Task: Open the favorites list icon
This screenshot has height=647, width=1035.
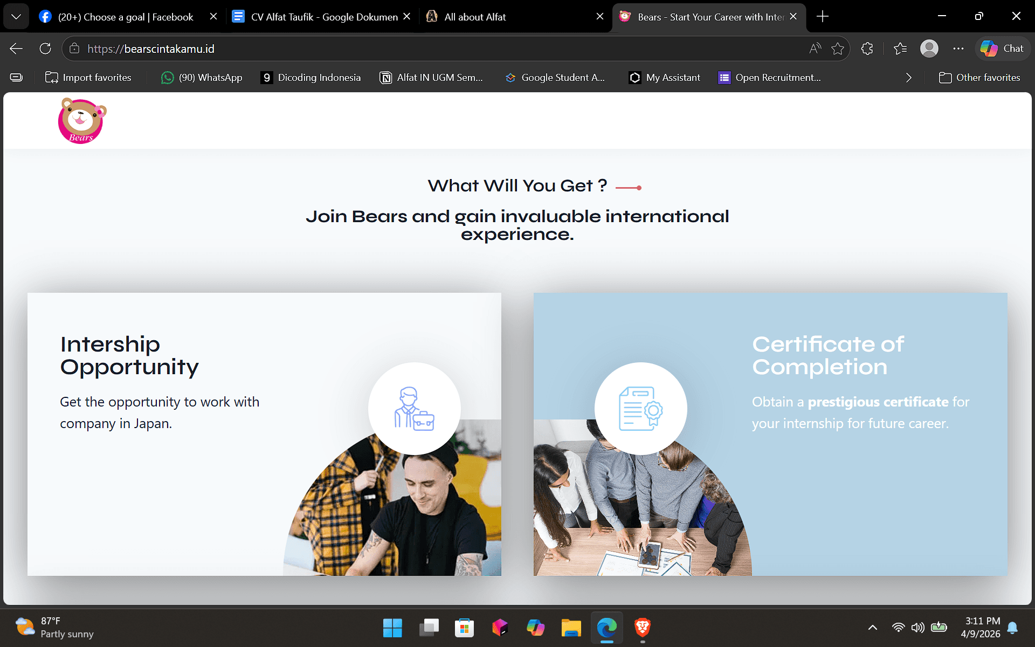Action: tap(900, 49)
